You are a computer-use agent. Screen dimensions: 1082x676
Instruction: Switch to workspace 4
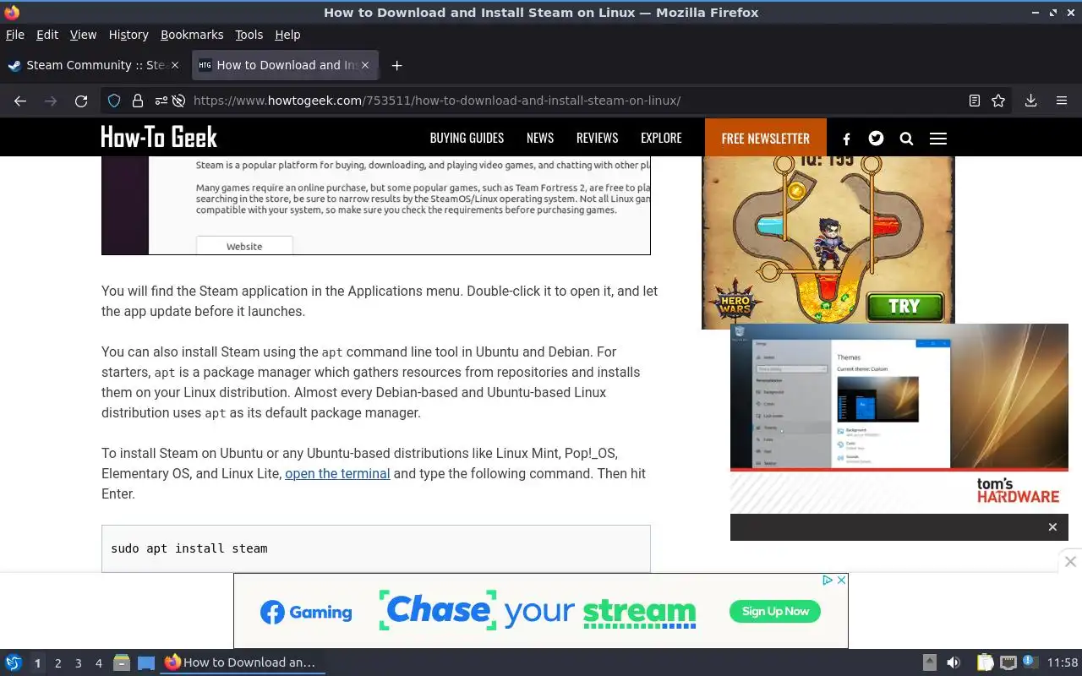coord(99,663)
